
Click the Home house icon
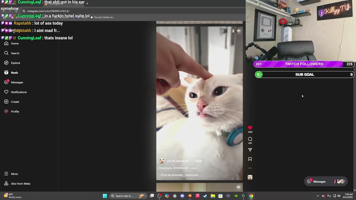tap(6, 43)
